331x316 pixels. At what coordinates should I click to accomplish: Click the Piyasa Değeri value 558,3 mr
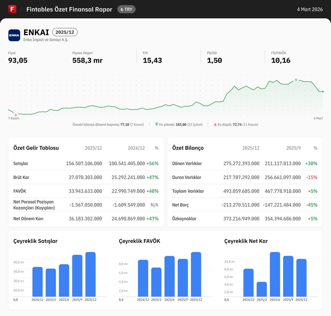click(87, 60)
